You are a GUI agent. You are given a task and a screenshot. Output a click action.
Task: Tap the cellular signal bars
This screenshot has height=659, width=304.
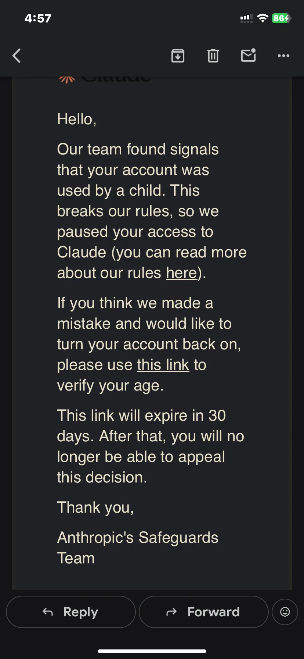tap(246, 18)
